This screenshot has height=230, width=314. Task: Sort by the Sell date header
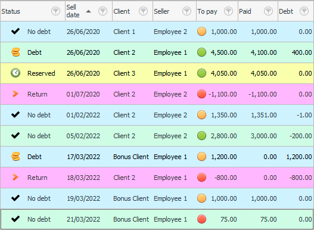tap(89, 11)
